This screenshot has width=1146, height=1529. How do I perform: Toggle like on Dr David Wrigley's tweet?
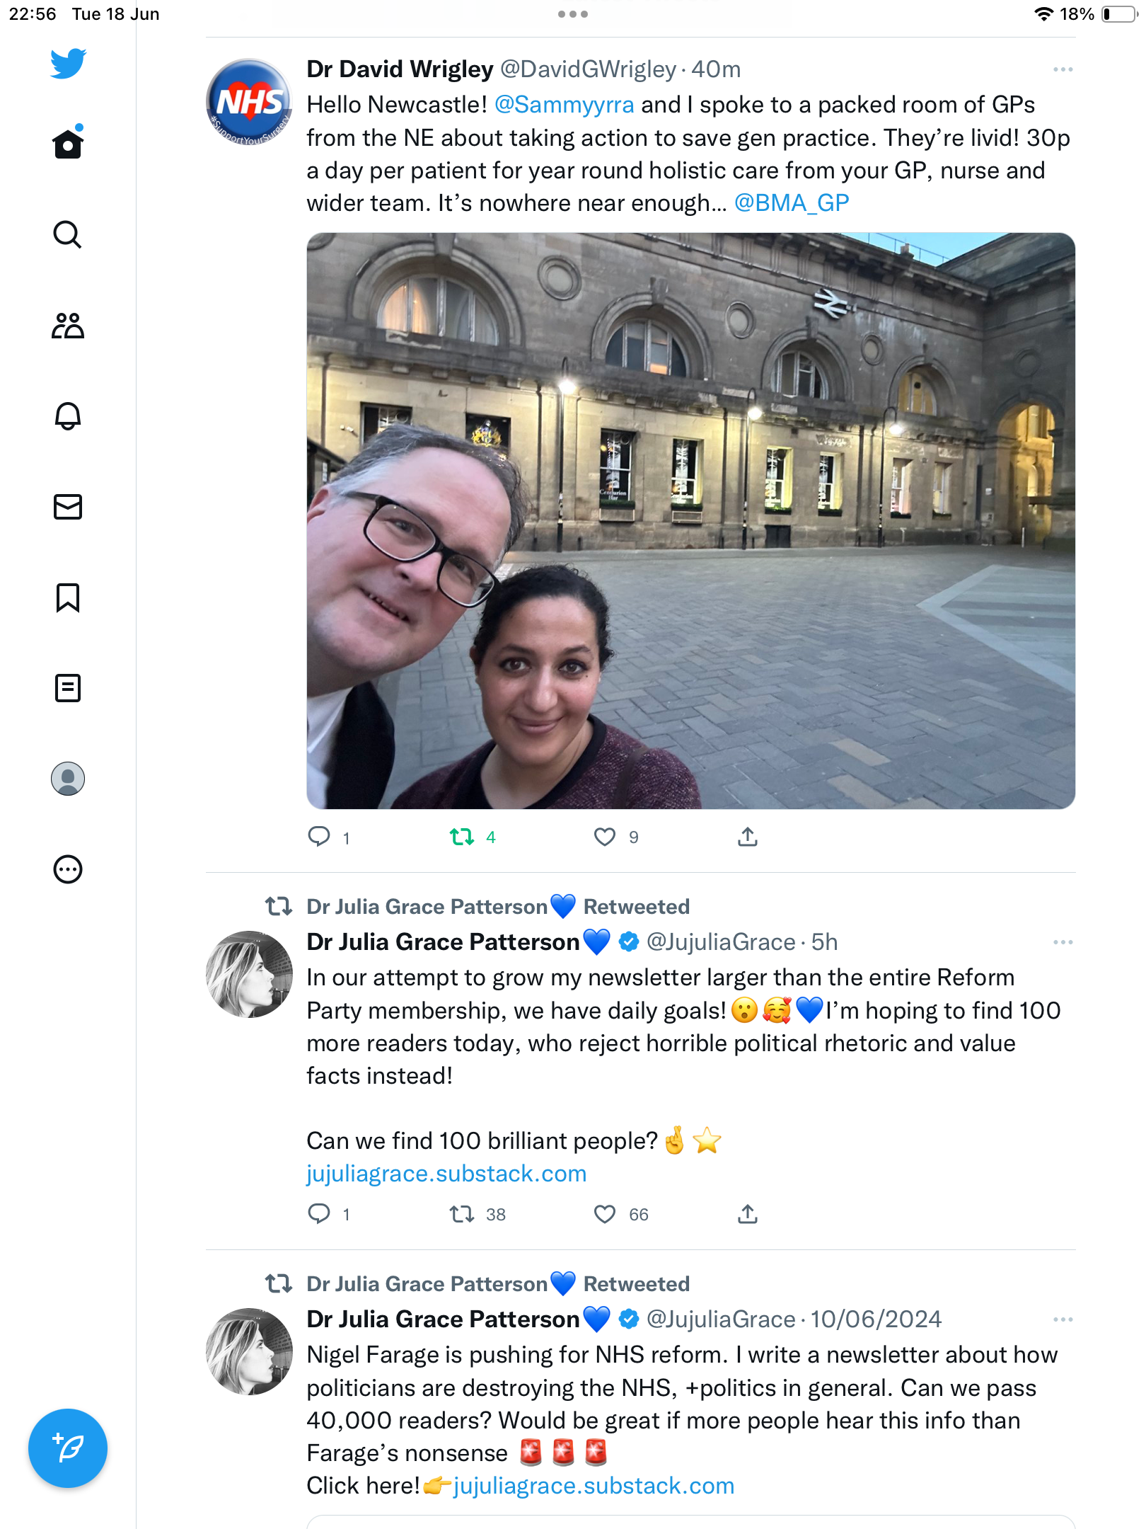click(605, 837)
